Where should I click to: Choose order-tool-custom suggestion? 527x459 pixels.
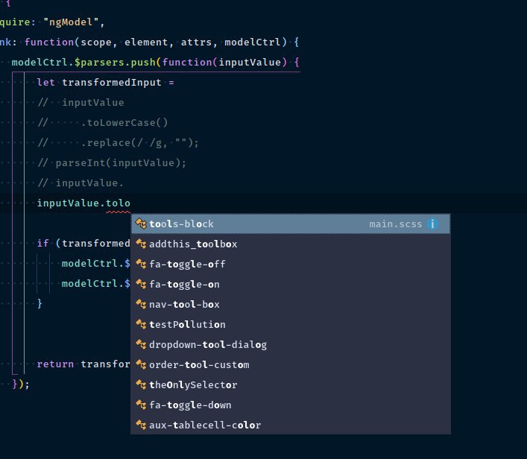291,365
